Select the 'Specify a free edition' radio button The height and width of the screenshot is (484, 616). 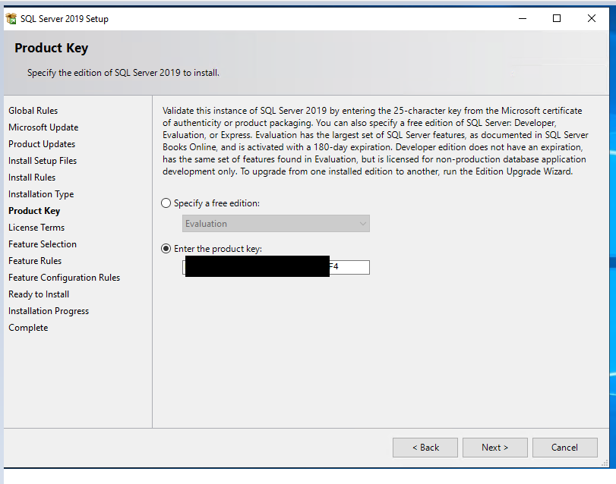tap(166, 203)
